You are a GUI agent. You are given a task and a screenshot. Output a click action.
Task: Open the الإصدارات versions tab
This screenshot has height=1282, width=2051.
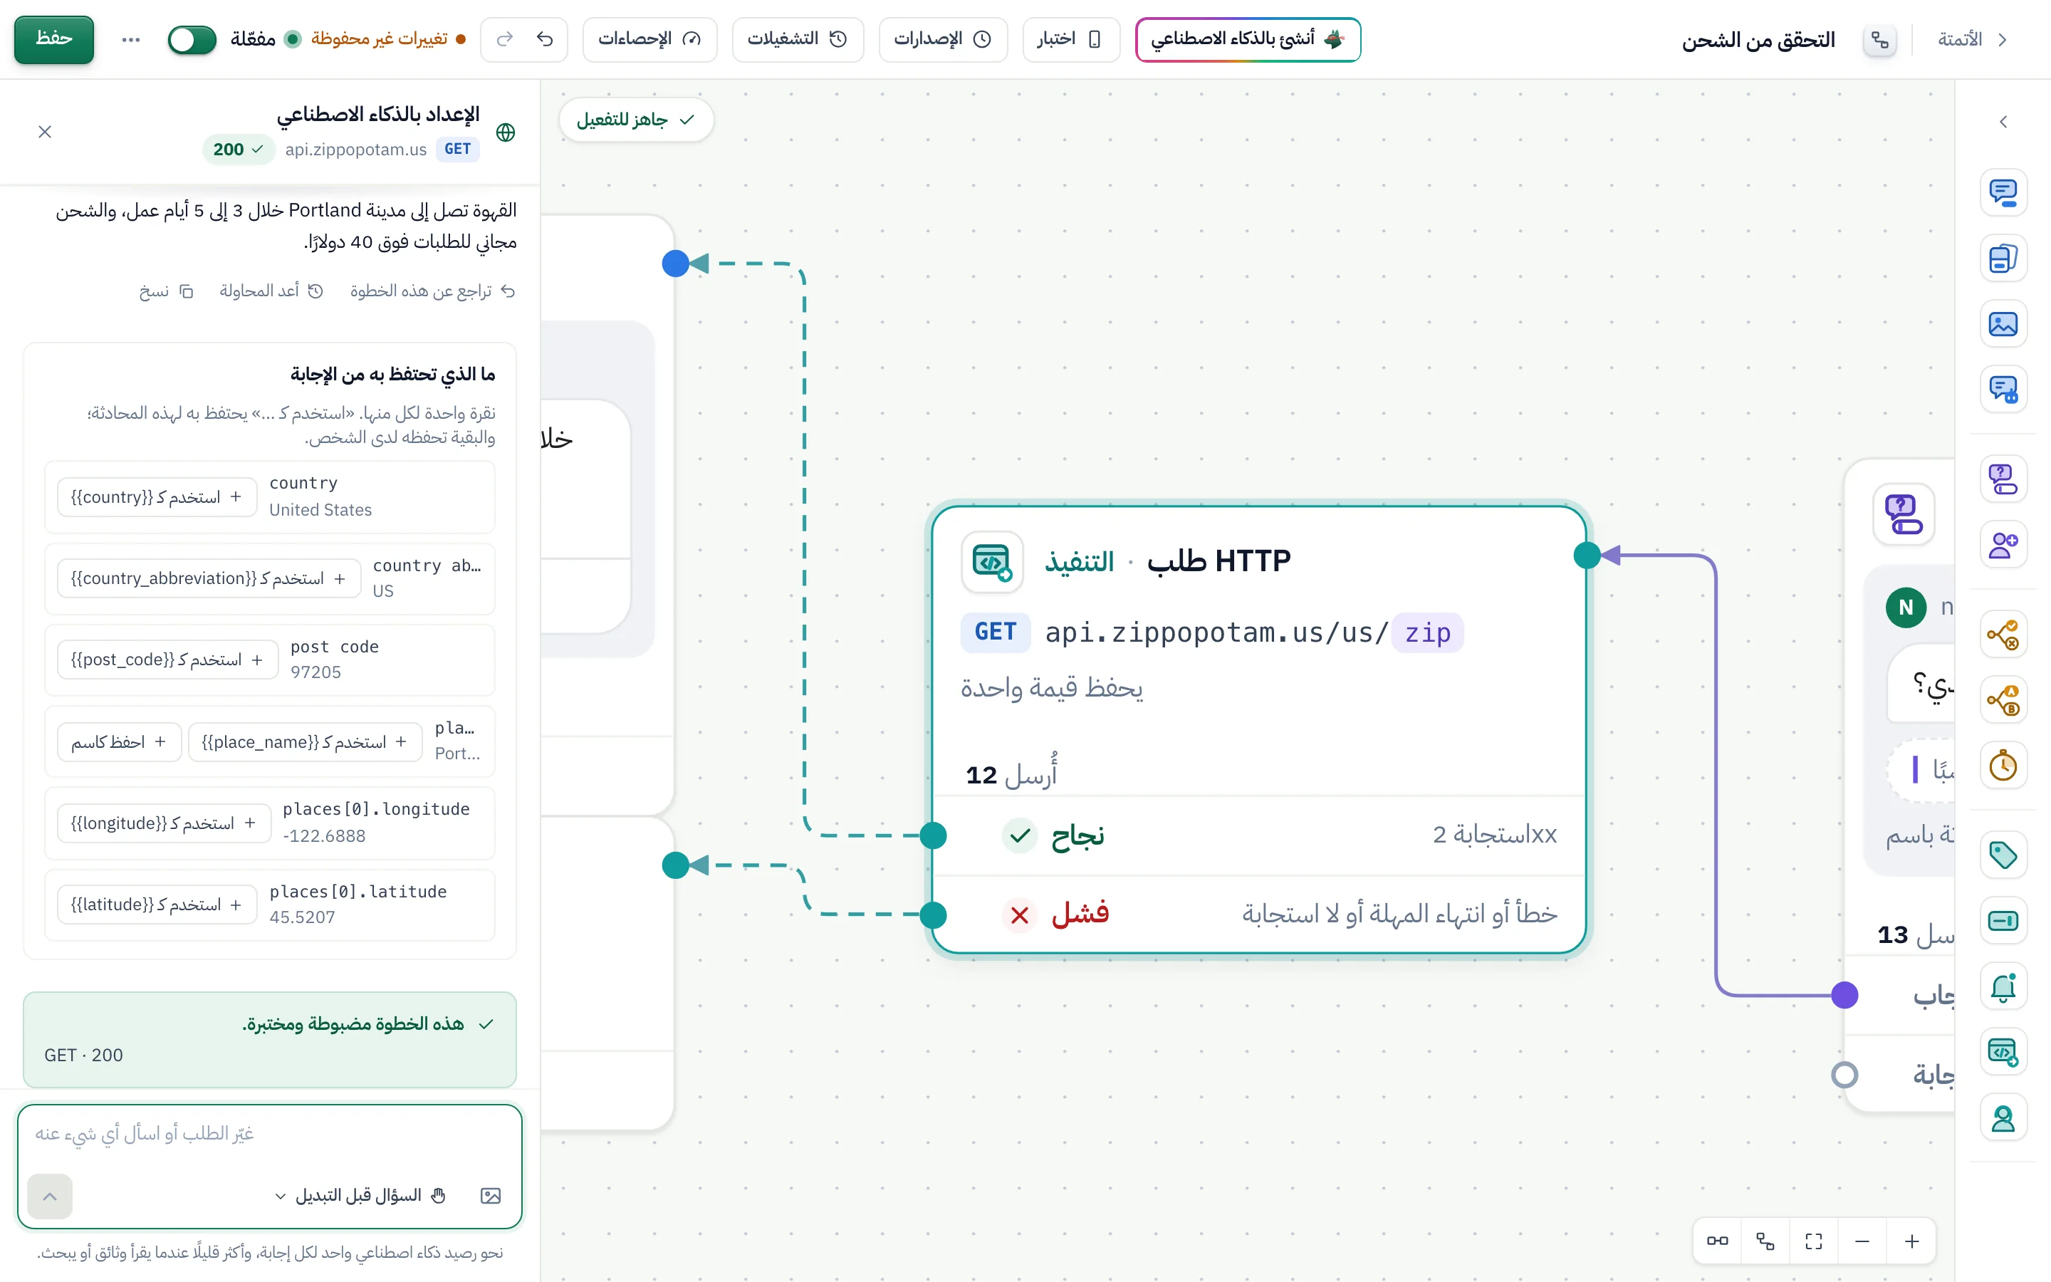(942, 39)
